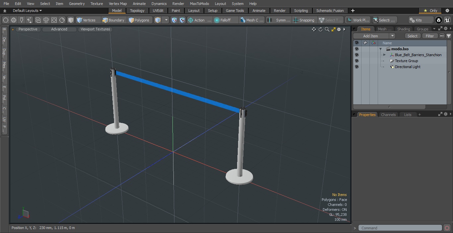Open the MaxToModo menu
The image size is (453, 233).
click(x=199, y=4)
